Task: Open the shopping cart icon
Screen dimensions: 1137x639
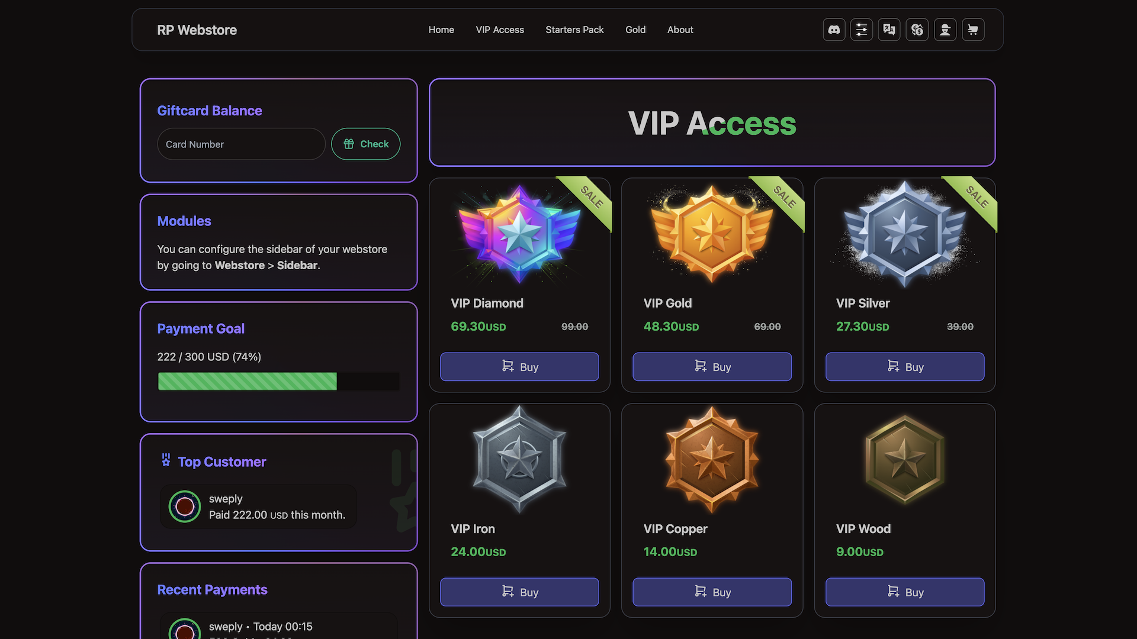Action: point(973,30)
